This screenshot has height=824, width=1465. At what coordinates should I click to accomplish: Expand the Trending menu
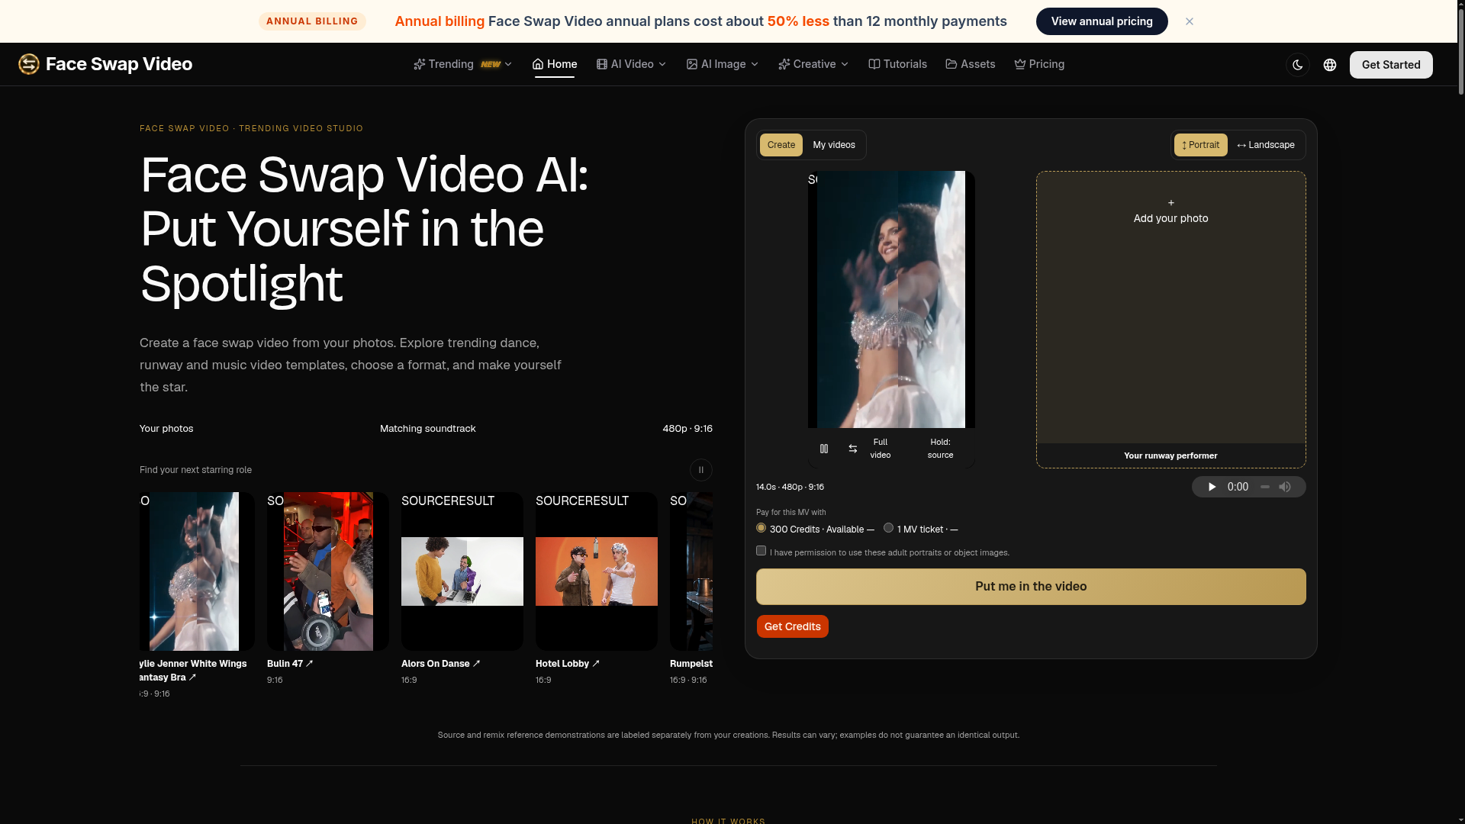(x=462, y=64)
